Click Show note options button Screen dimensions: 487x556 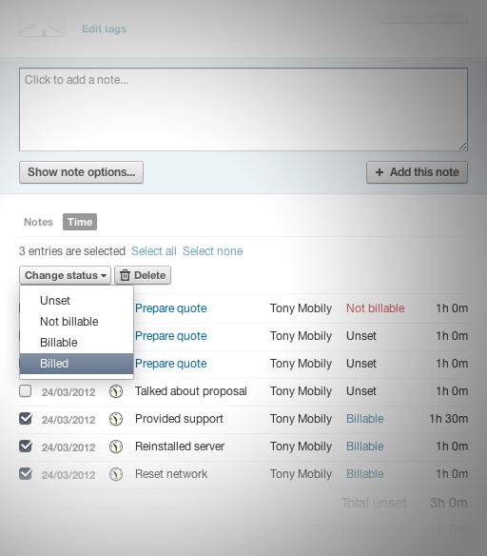pos(81,172)
